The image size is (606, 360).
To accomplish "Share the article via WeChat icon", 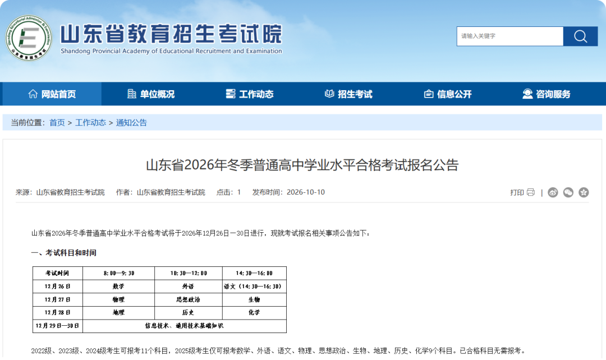I will (568, 192).
